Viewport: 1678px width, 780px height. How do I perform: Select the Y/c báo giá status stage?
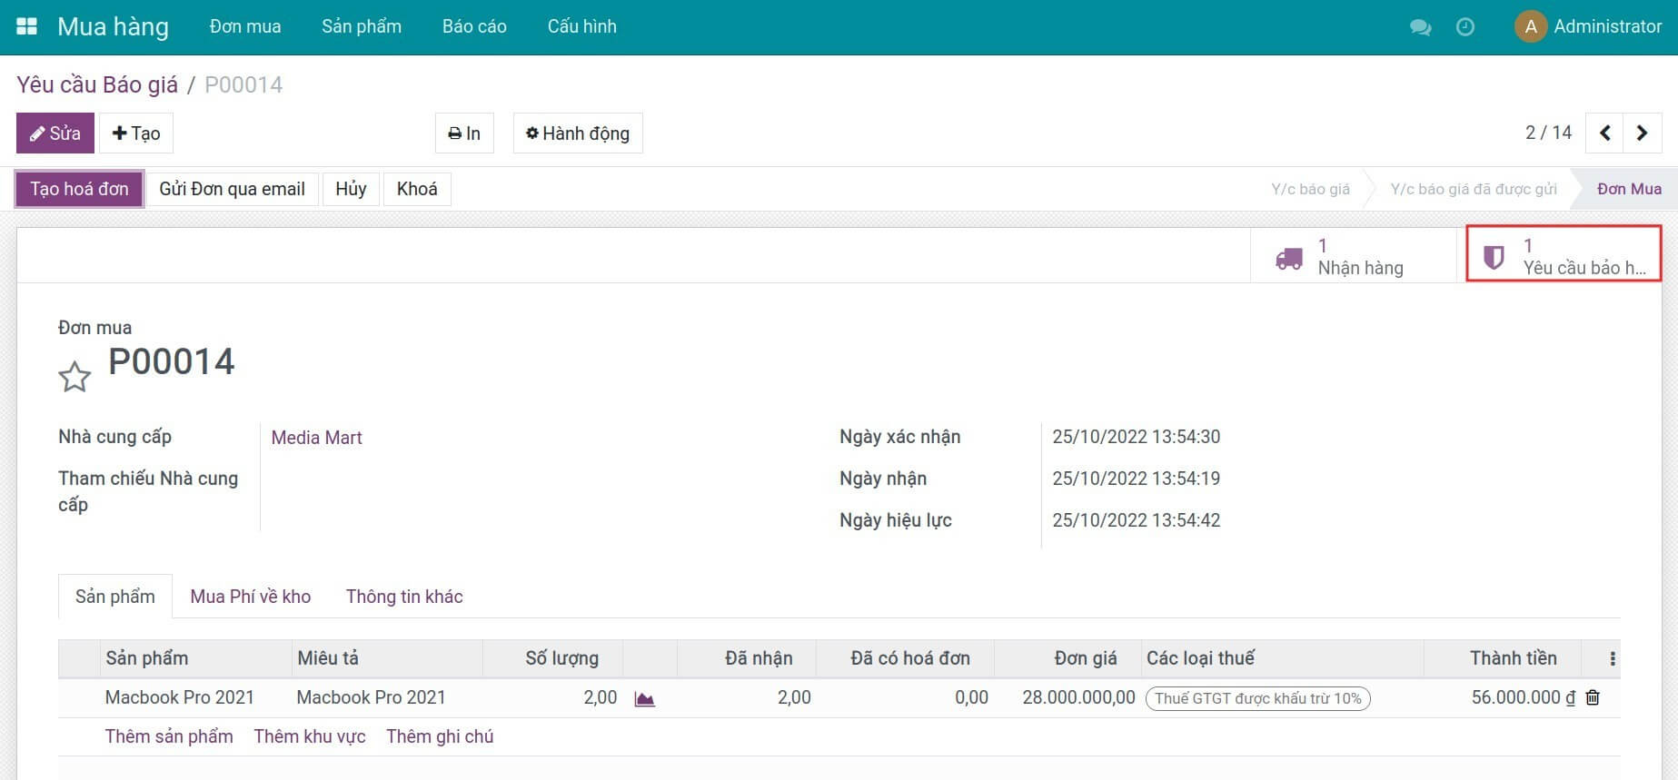click(1309, 189)
